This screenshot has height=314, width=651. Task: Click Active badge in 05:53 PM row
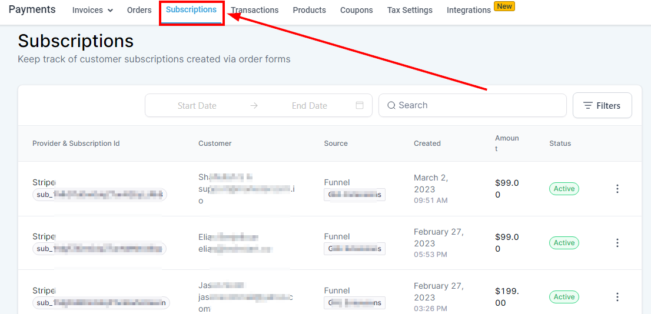pos(564,243)
